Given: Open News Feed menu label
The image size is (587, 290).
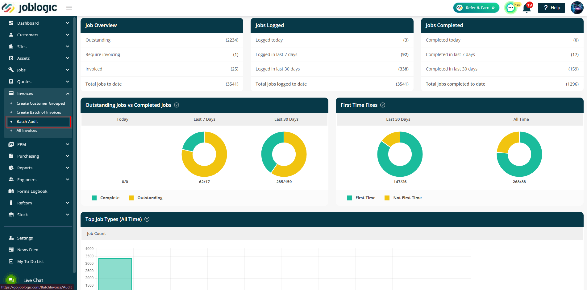Looking at the screenshot, I should pyautogui.click(x=28, y=250).
